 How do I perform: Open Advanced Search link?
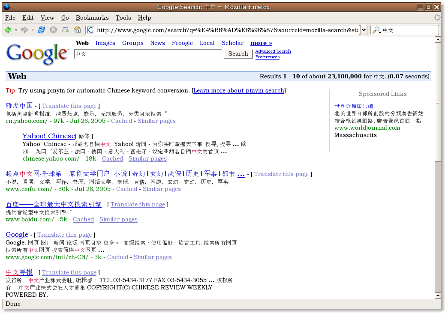273,51
